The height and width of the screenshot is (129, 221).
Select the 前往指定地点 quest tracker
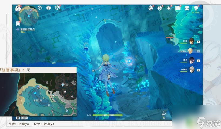coord(27,30)
